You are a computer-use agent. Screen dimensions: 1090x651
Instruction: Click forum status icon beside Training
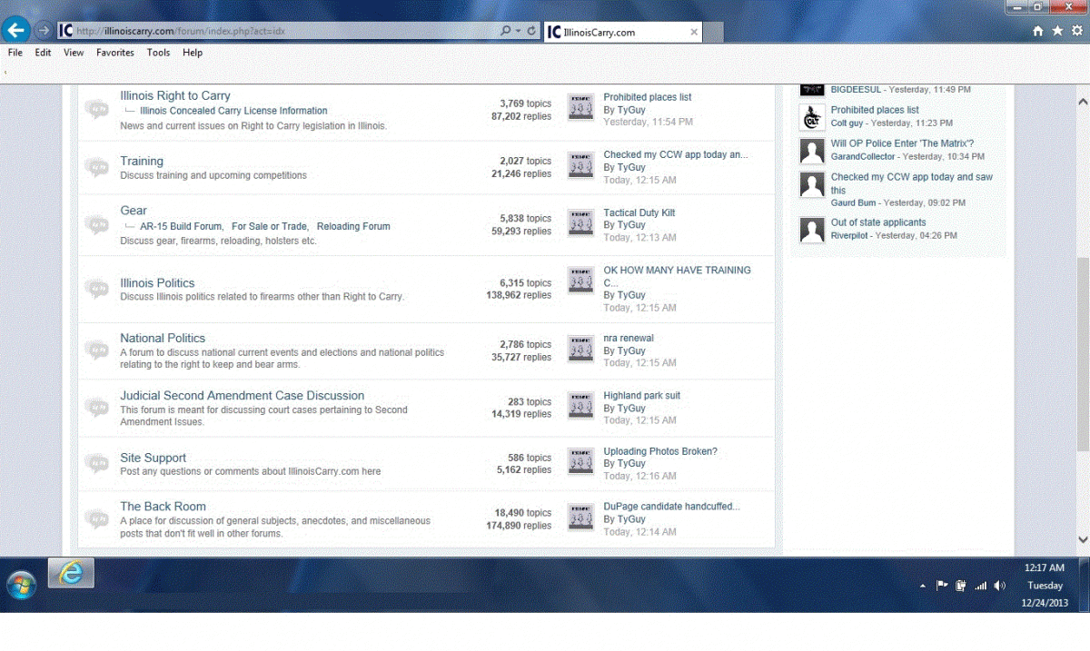pos(96,167)
